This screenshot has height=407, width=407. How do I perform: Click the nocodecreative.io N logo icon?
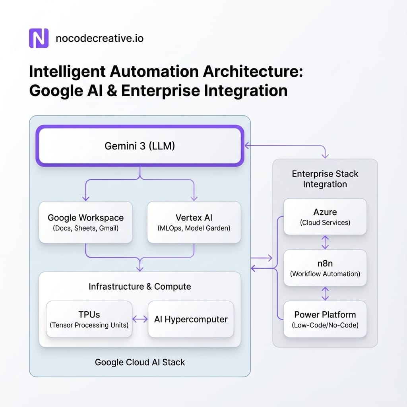pyautogui.click(x=38, y=38)
